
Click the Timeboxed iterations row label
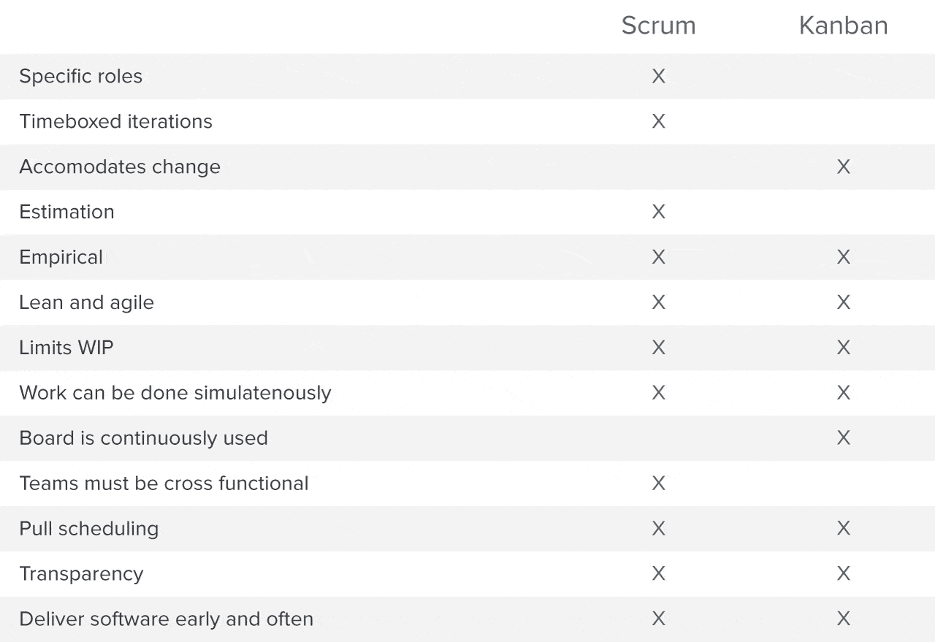pyautogui.click(x=115, y=121)
